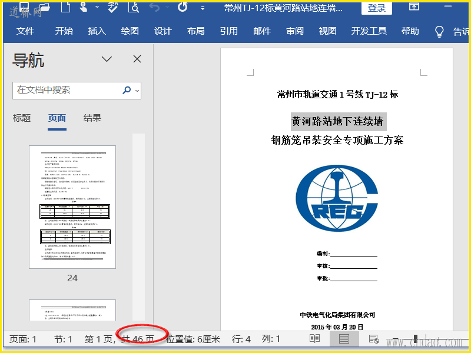Select the 结果 navigation tab
Viewport: 471px width, 353px height.
coord(92,118)
